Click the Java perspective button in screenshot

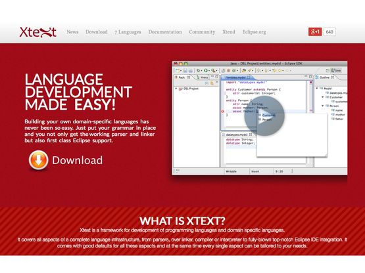click(336, 70)
